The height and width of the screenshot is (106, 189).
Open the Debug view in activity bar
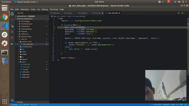(x=12, y=32)
